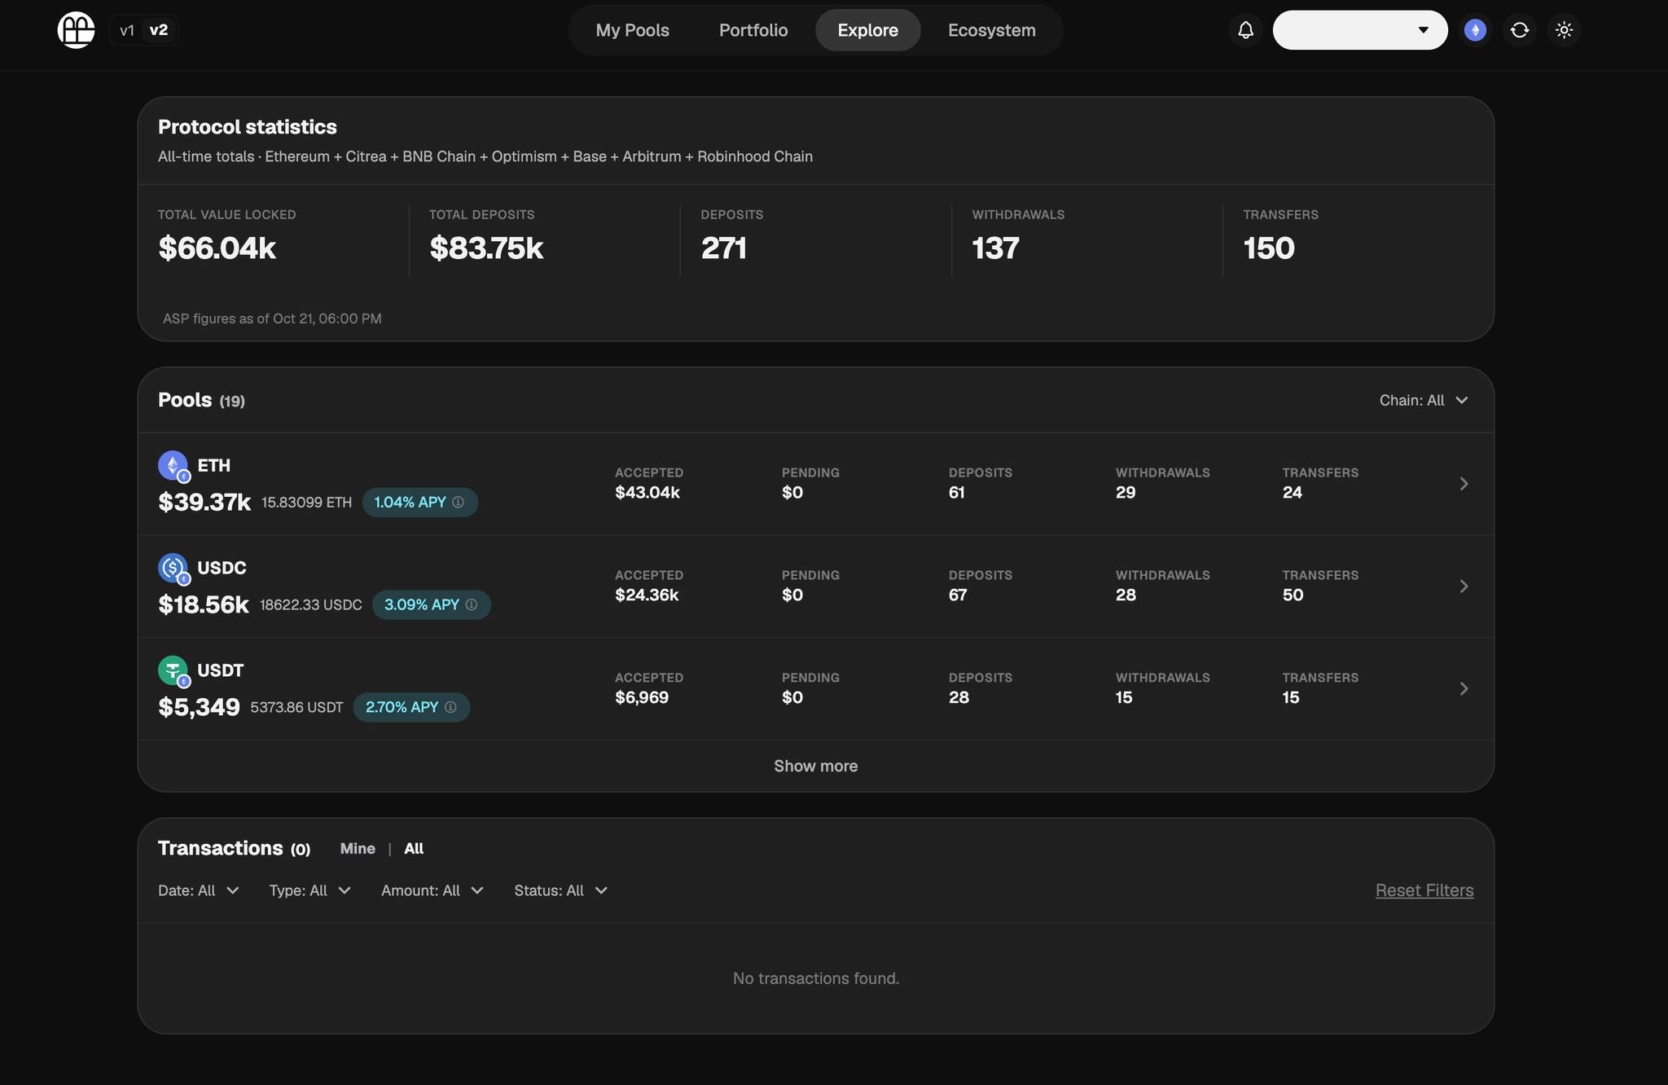Show info for 2.70% APY

(x=450, y=707)
